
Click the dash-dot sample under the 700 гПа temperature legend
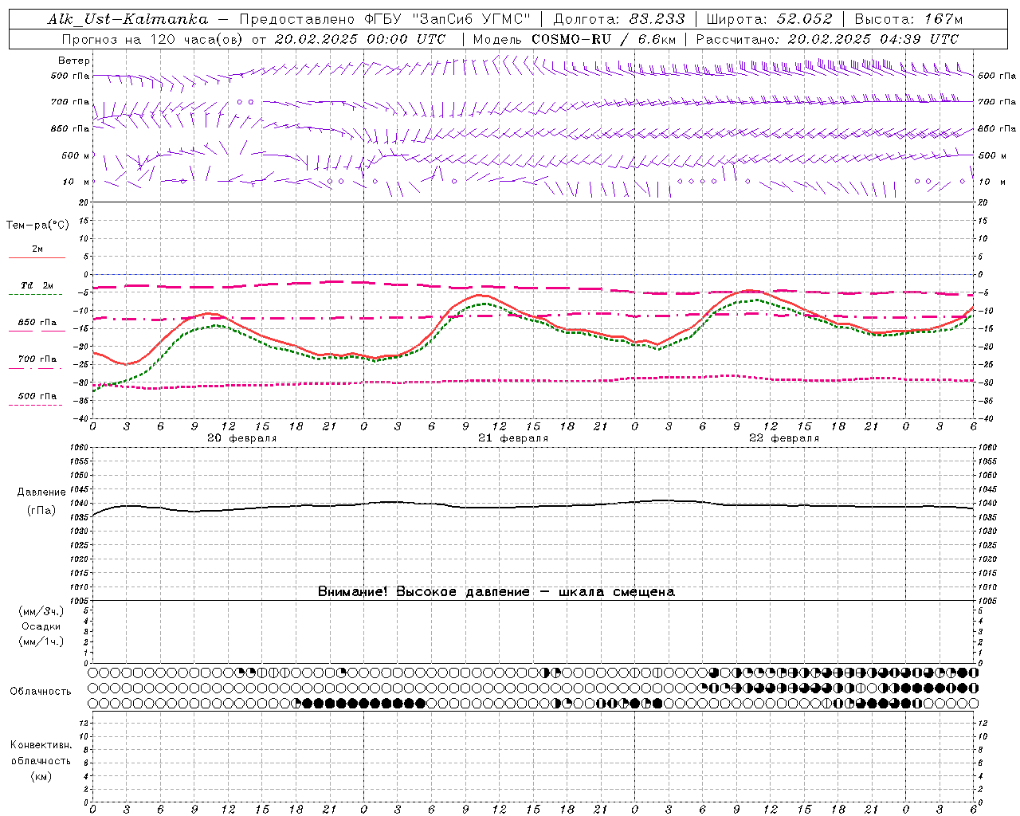point(37,368)
